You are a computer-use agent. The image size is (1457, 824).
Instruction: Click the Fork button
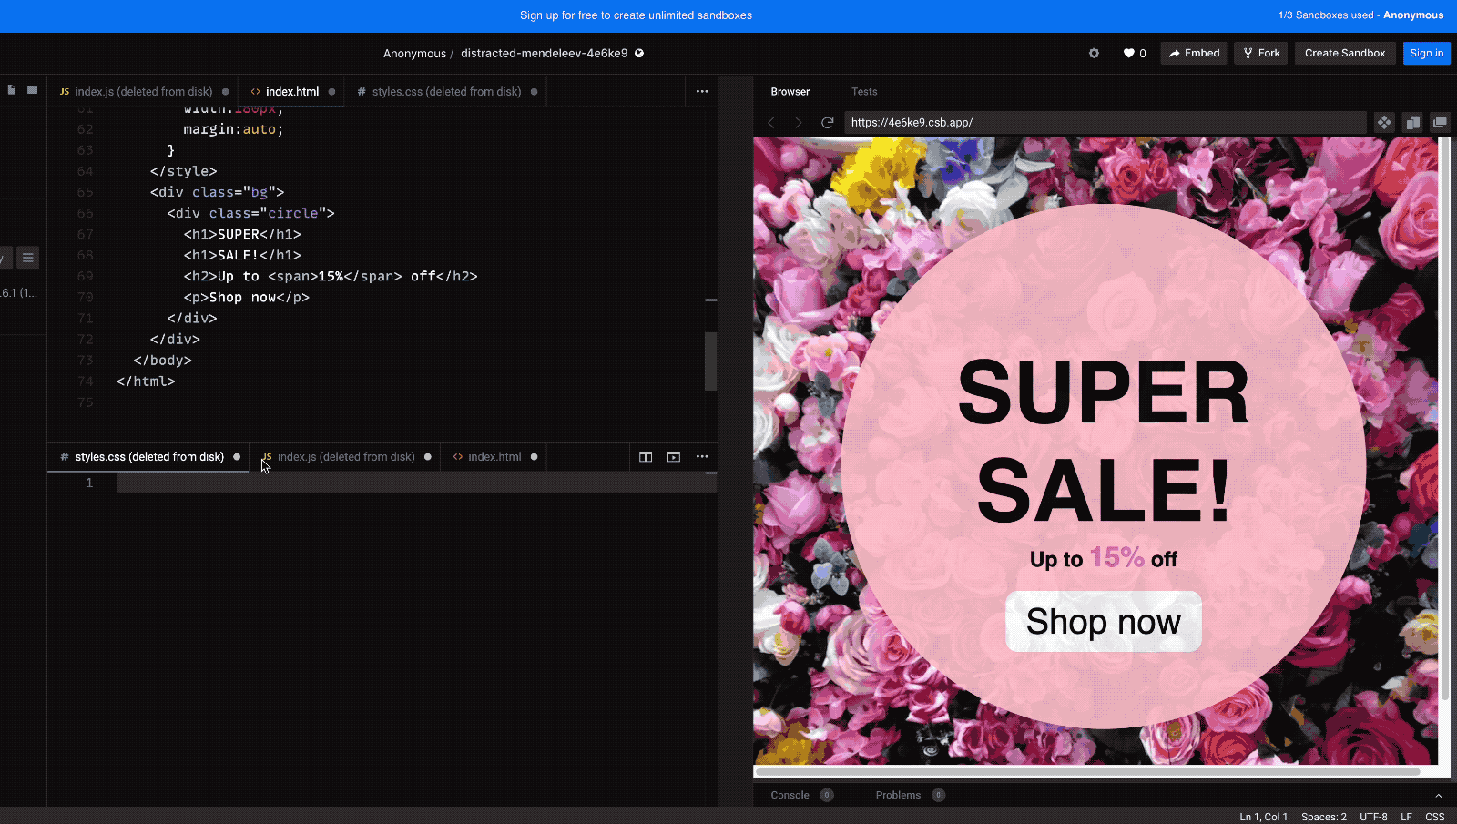(x=1261, y=54)
